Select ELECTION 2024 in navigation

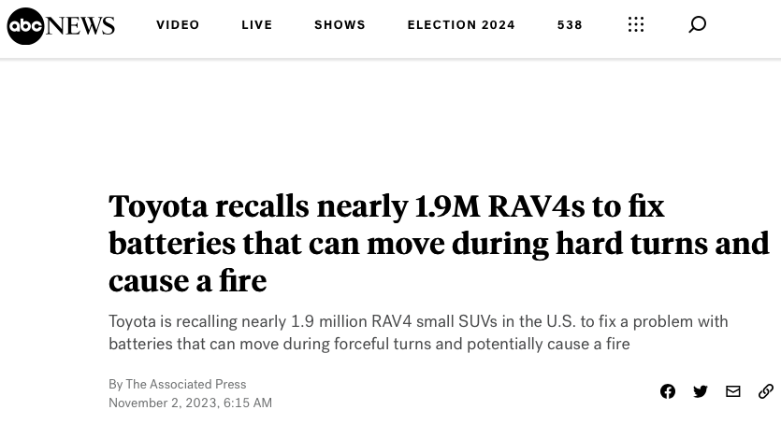[x=461, y=25]
